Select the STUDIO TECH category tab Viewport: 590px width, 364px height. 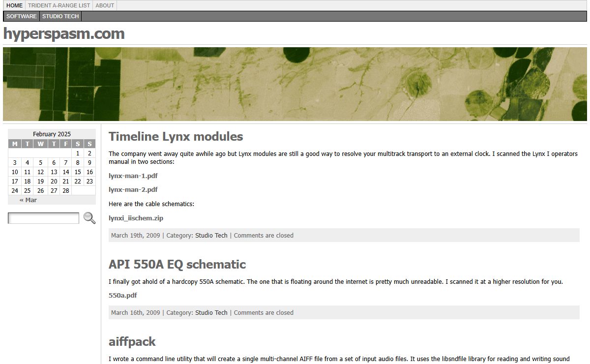click(x=60, y=16)
